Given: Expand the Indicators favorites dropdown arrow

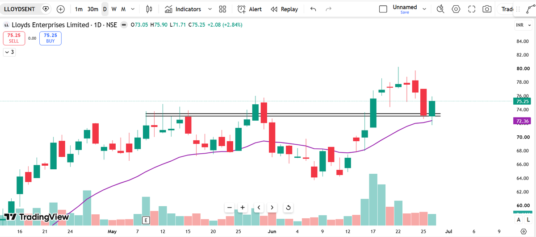Looking at the screenshot, I should point(209,9).
